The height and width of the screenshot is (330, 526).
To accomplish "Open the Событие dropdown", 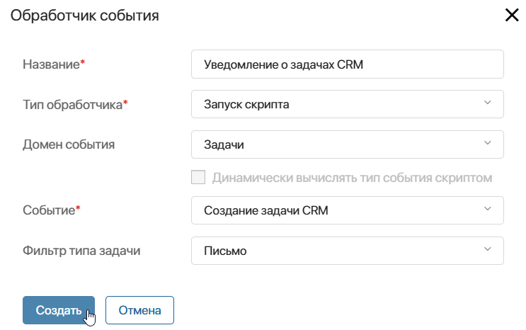I will tap(347, 210).
